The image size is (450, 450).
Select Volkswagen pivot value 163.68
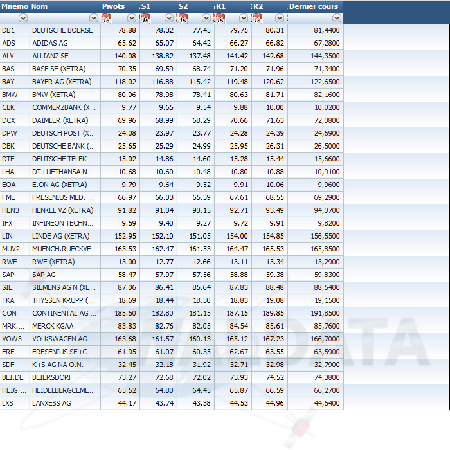(x=120, y=339)
